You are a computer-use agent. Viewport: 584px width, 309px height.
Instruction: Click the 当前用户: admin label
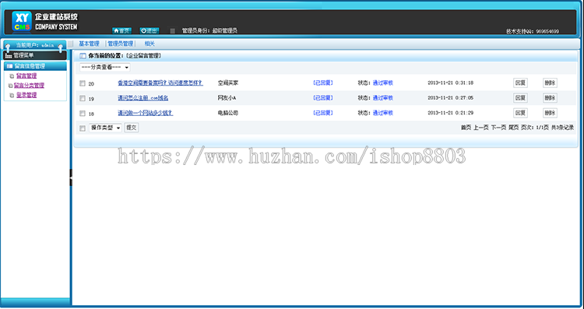coord(35,45)
